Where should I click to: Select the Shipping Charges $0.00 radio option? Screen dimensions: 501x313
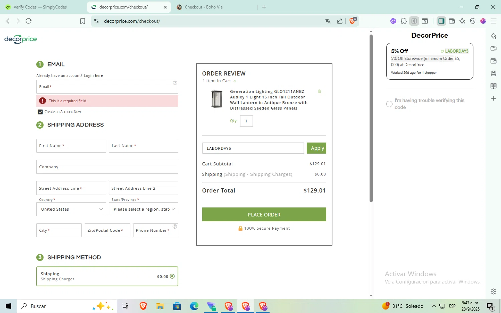click(x=172, y=276)
